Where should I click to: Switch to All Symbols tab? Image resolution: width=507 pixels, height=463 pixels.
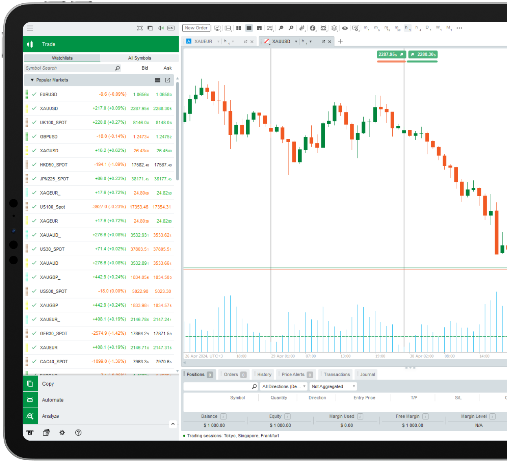(x=140, y=58)
